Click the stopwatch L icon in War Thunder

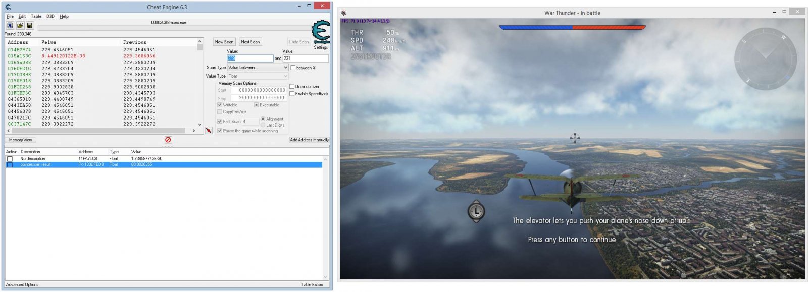tap(476, 211)
